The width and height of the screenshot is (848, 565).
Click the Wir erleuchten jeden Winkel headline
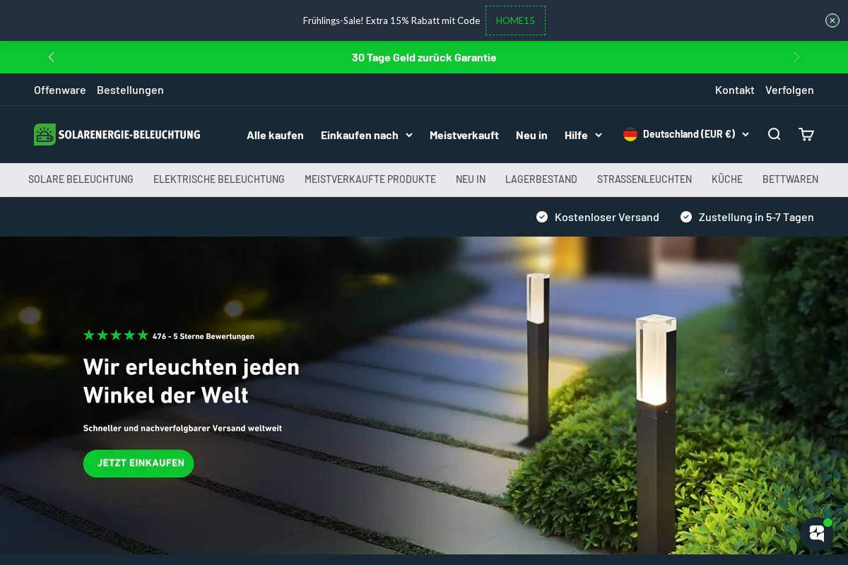192,381
